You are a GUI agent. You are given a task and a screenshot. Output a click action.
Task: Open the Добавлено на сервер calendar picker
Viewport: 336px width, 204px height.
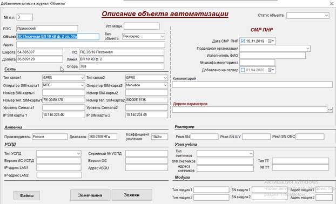pos(271,70)
